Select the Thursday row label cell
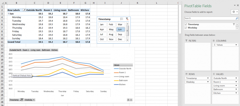 pyautogui.click(x=17, y=28)
